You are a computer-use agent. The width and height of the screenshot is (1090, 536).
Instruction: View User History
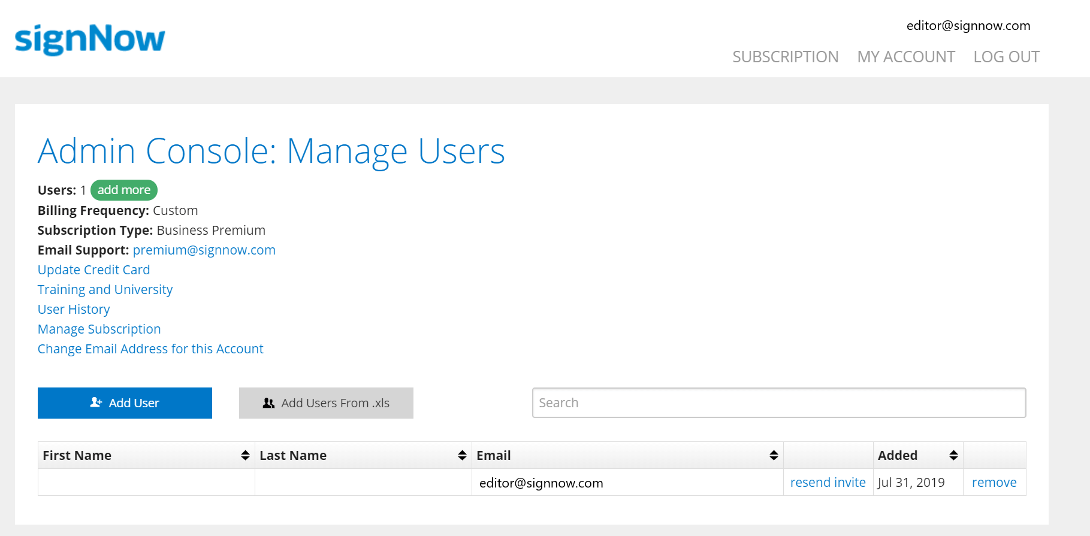[x=74, y=310]
